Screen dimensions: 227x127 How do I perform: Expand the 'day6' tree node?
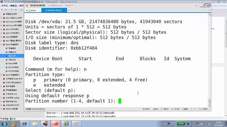1,37
